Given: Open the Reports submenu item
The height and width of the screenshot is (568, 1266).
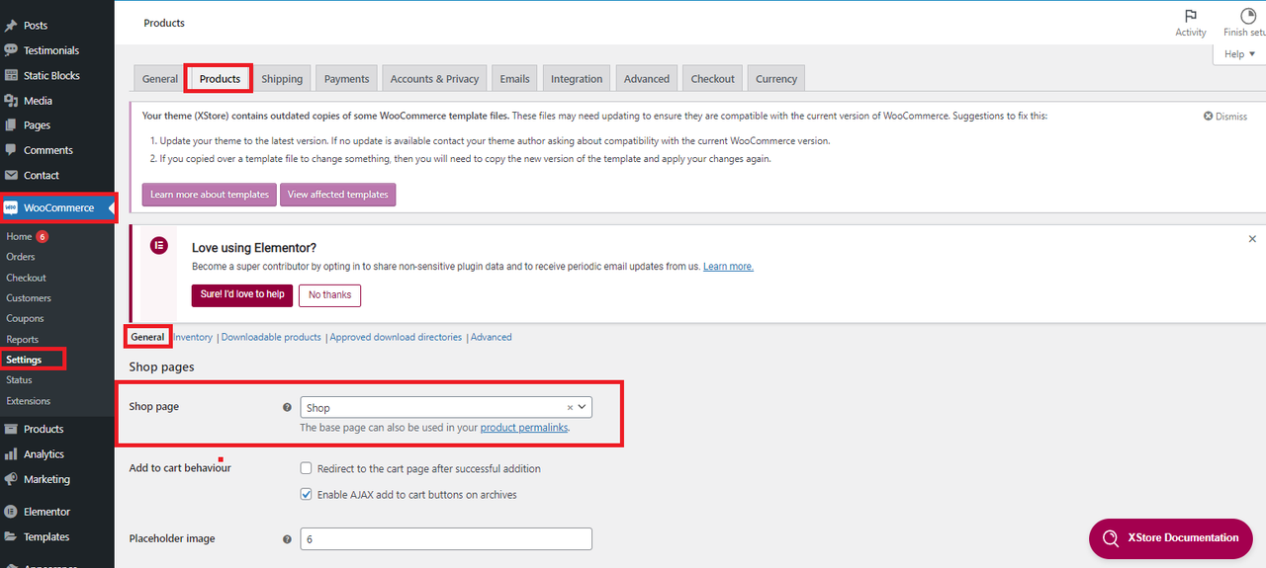Looking at the screenshot, I should click(x=23, y=340).
